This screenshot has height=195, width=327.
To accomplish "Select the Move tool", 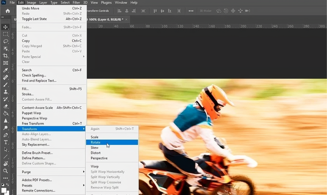I will point(6,27).
